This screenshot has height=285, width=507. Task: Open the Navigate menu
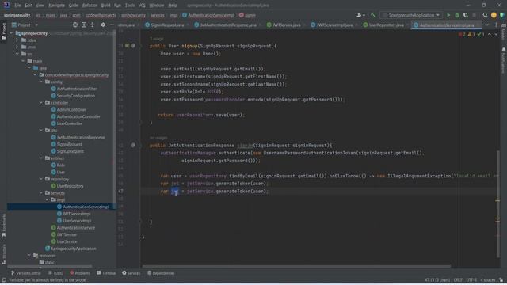pyautogui.click(x=56, y=6)
